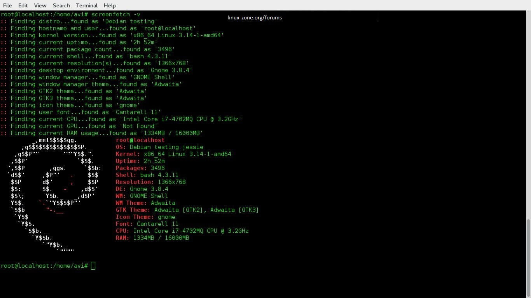
Task: Open the View menu
Action: click(40, 5)
